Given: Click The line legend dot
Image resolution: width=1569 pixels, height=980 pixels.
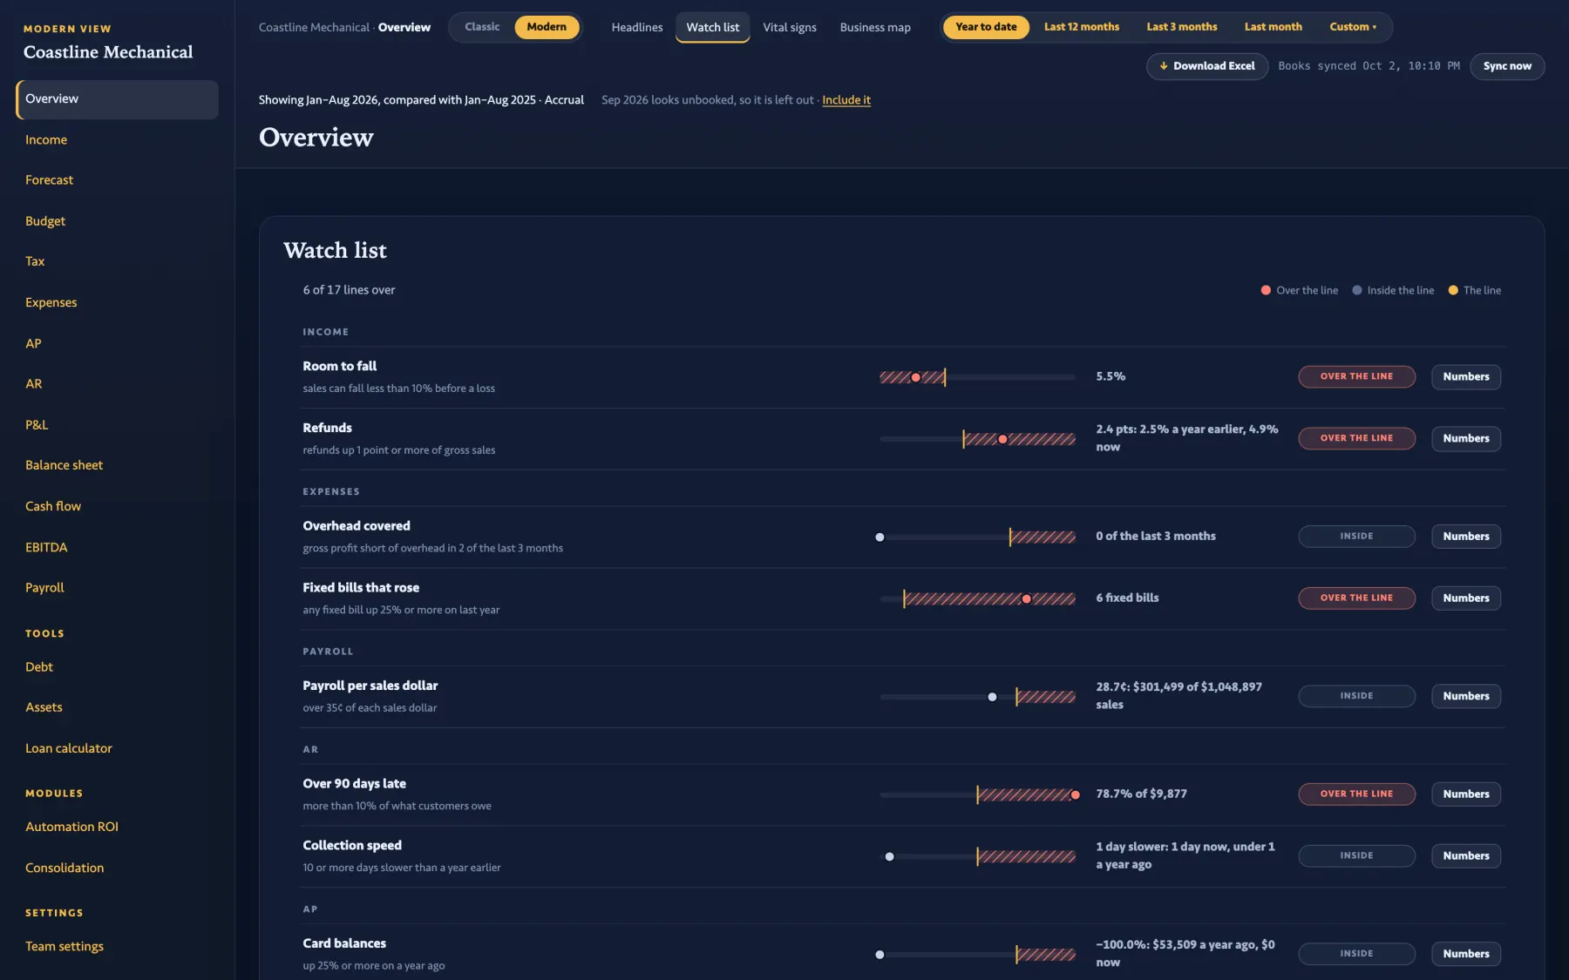Looking at the screenshot, I should [1453, 291].
